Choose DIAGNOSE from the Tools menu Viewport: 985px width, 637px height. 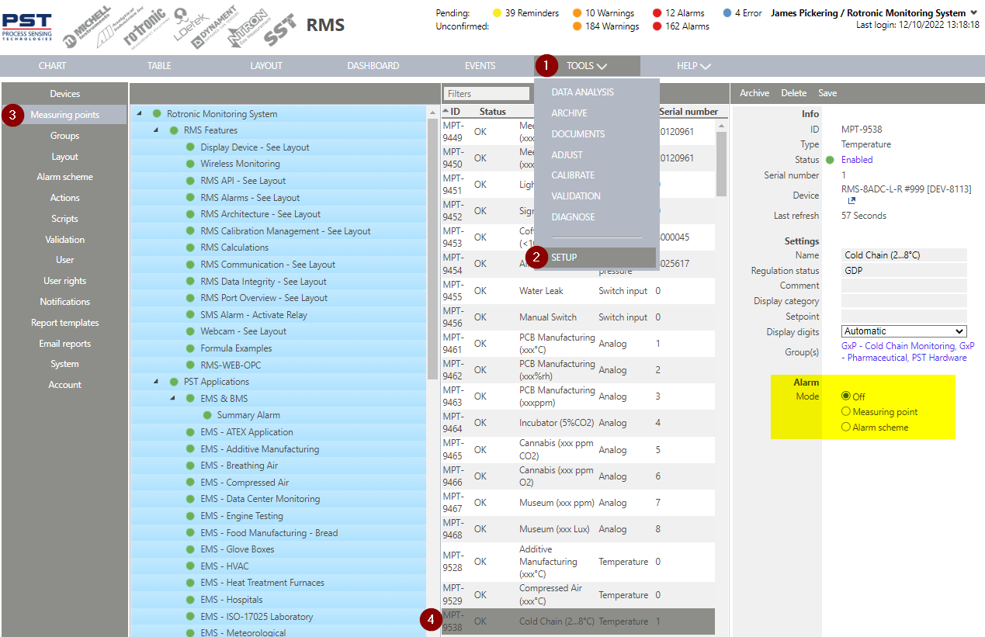(x=574, y=217)
